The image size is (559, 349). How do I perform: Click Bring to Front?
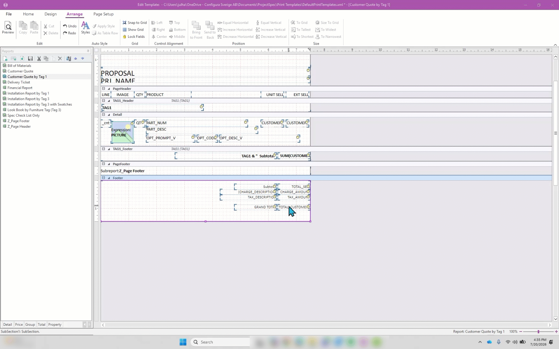tap(196, 30)
